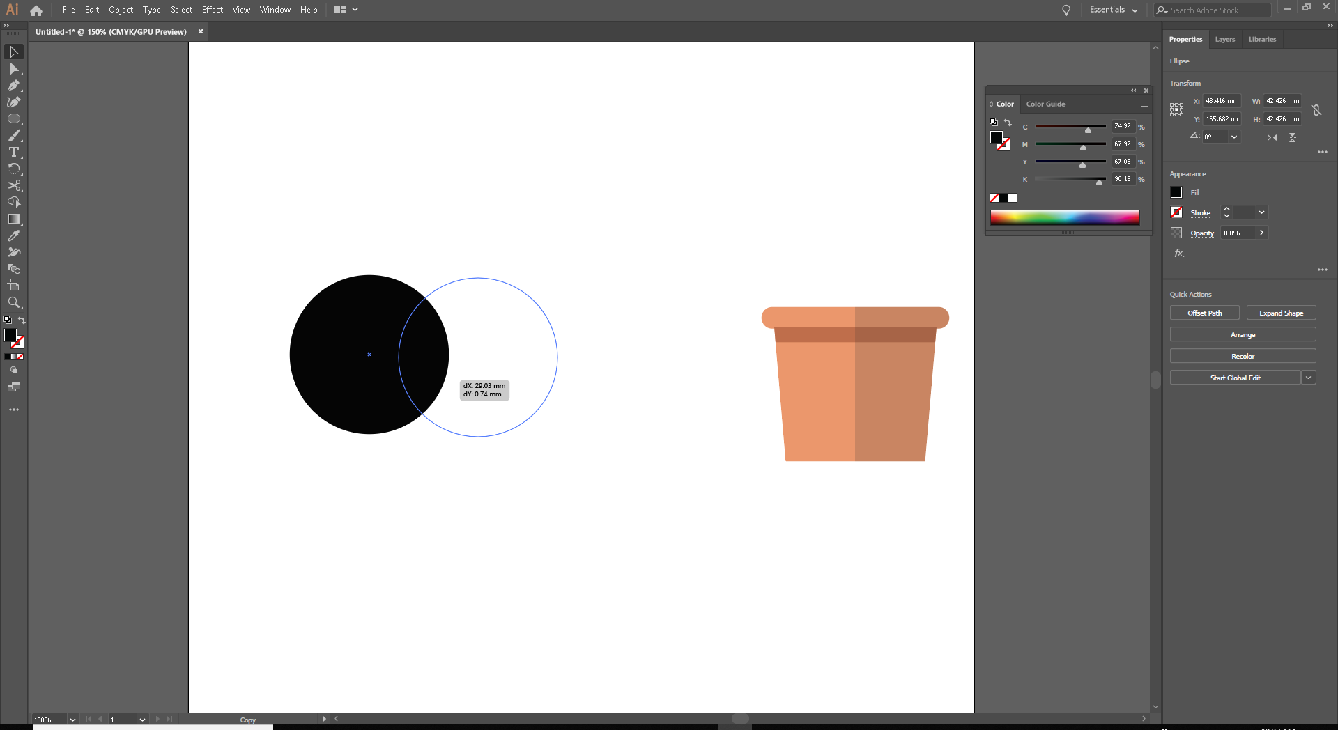Image resolution: width=1338 pixels, height=730 pixels.
Task: Select the Scissors tool
Action: (13, 186)
